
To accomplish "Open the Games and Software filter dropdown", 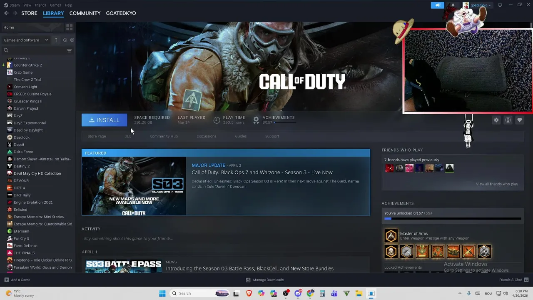I will click(26, 40).
